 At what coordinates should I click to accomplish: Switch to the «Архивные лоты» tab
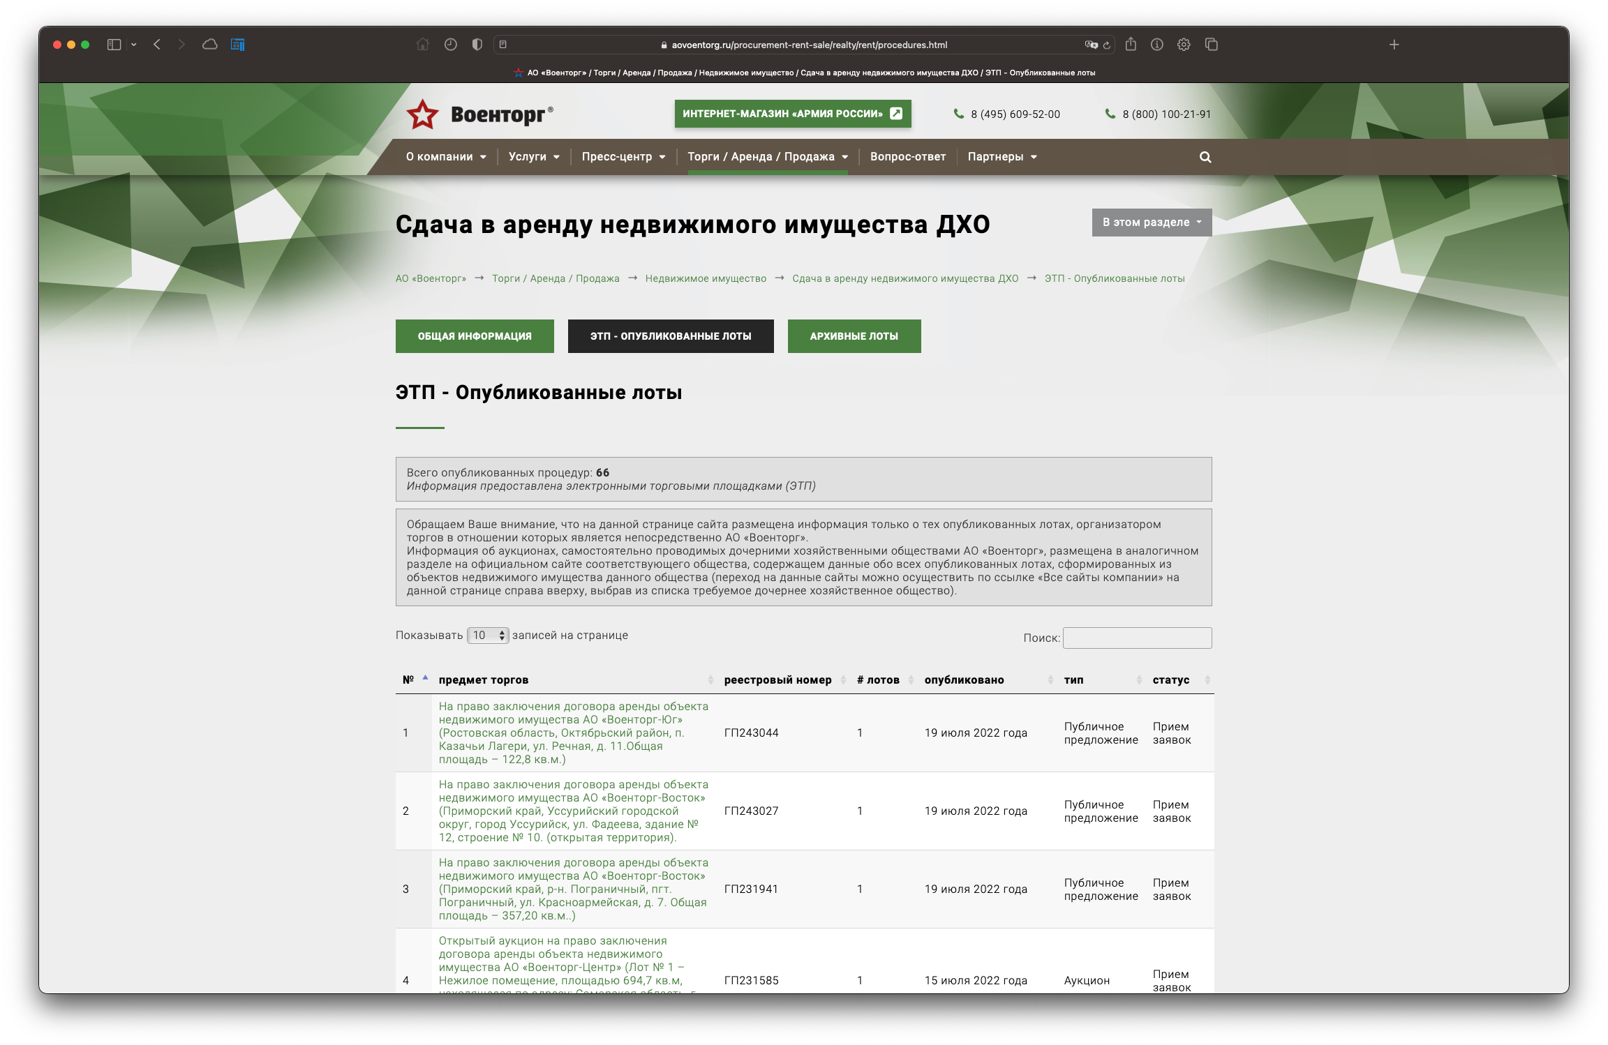(854, 336)
